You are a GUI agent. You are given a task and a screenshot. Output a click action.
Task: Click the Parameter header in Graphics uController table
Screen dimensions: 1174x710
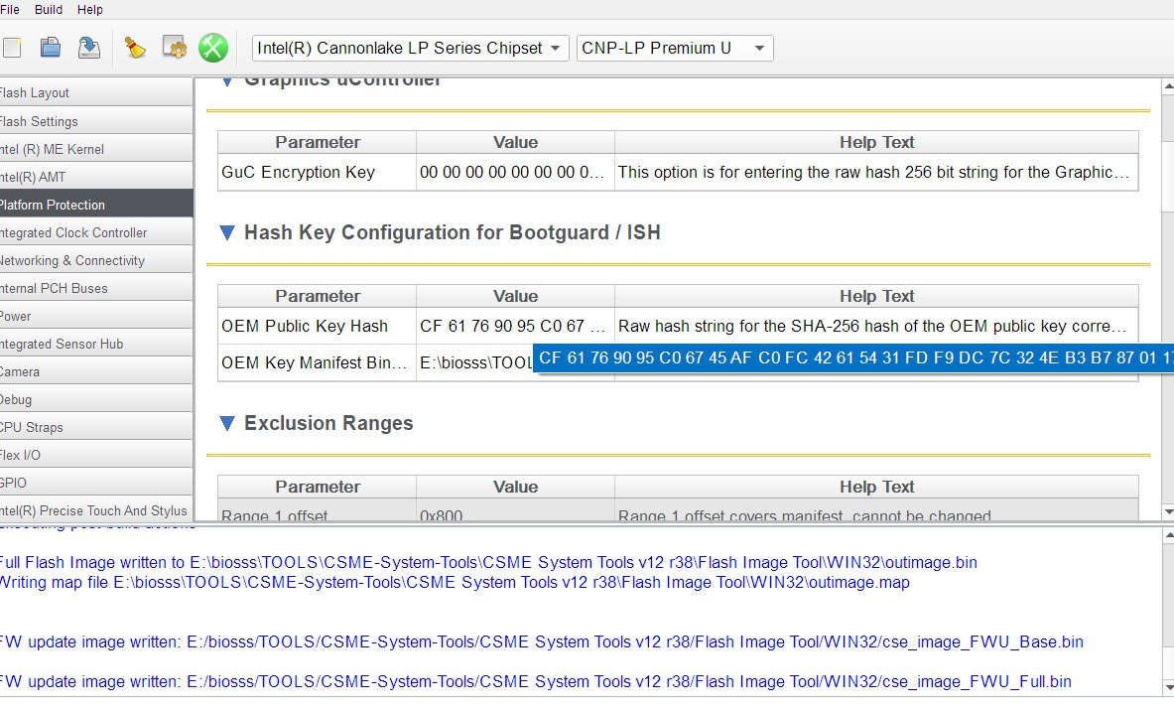318,142
